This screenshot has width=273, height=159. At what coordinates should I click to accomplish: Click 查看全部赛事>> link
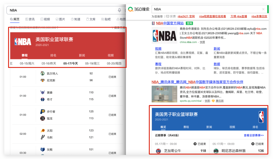[x=254, y=135]
